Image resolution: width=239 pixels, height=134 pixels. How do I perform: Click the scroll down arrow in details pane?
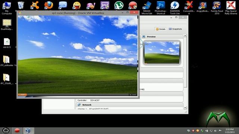pos(185,108)
